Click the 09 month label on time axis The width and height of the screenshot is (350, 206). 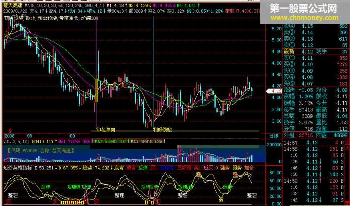73,135
